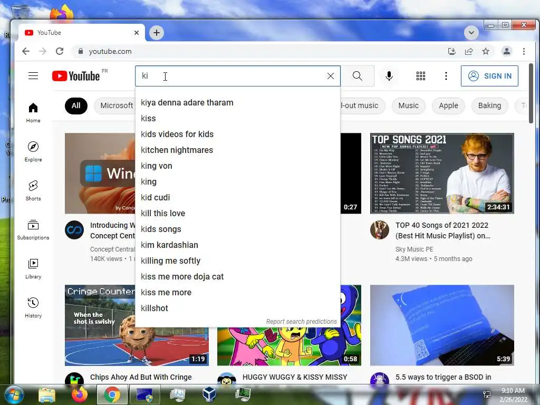Reload the page in Chrome
540x405 pixels.
pyautogui.click(x=60, y=51)
